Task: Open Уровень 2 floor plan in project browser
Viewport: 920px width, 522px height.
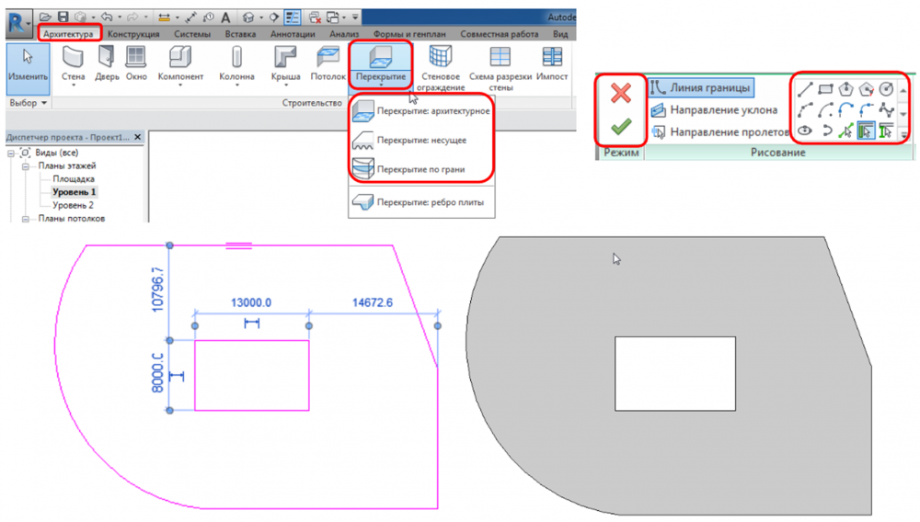Action: point(73,205)
